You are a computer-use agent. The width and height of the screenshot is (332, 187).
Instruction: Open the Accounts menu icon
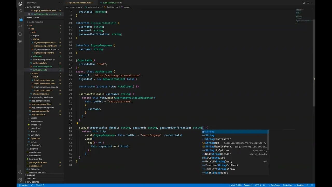[20, 172]
